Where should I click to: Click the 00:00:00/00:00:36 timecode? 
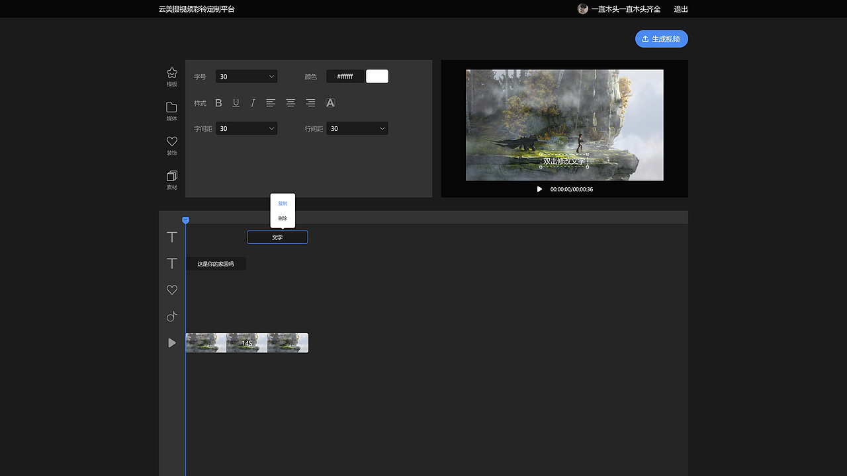[x=572, y=190]
